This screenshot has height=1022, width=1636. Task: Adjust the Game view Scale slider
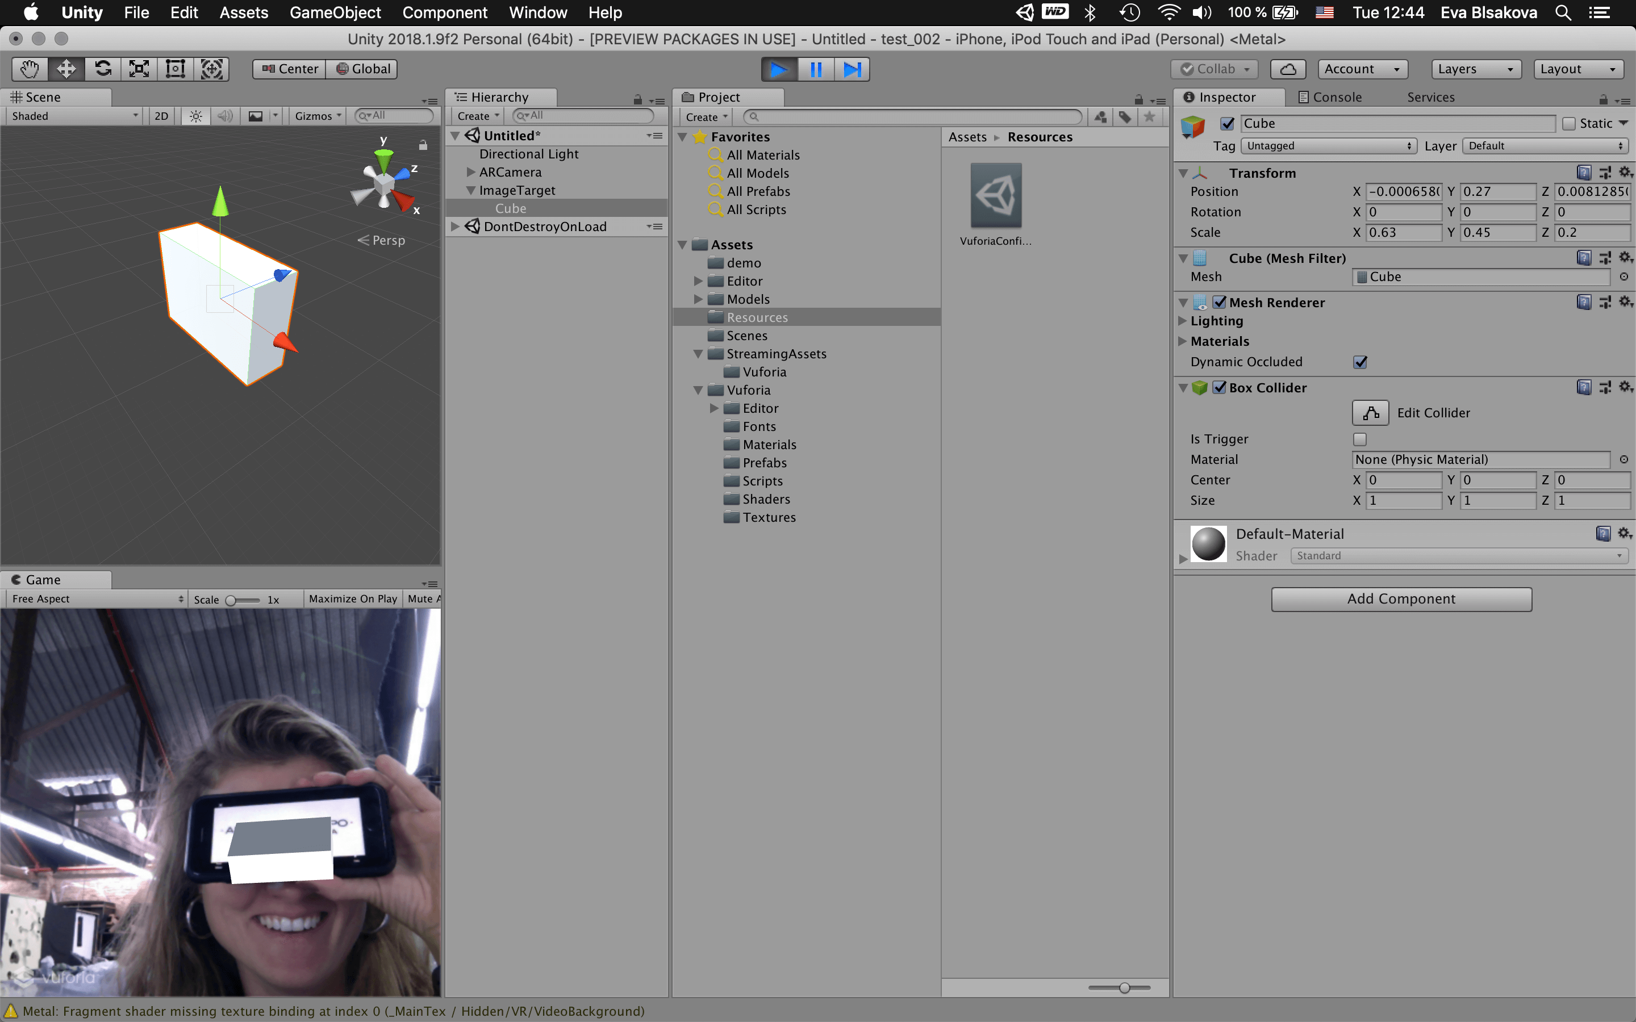click(231, 600)
